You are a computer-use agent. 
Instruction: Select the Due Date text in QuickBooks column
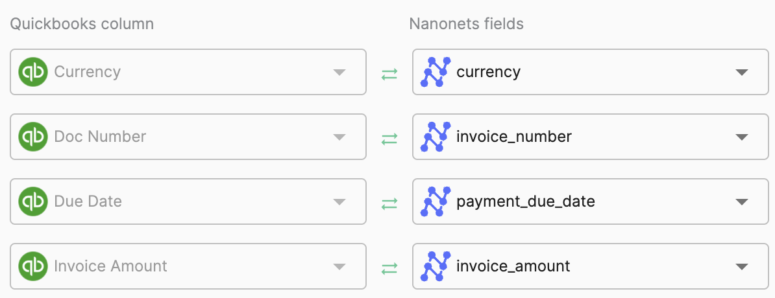pyautogui.click(x=88, y=201)
